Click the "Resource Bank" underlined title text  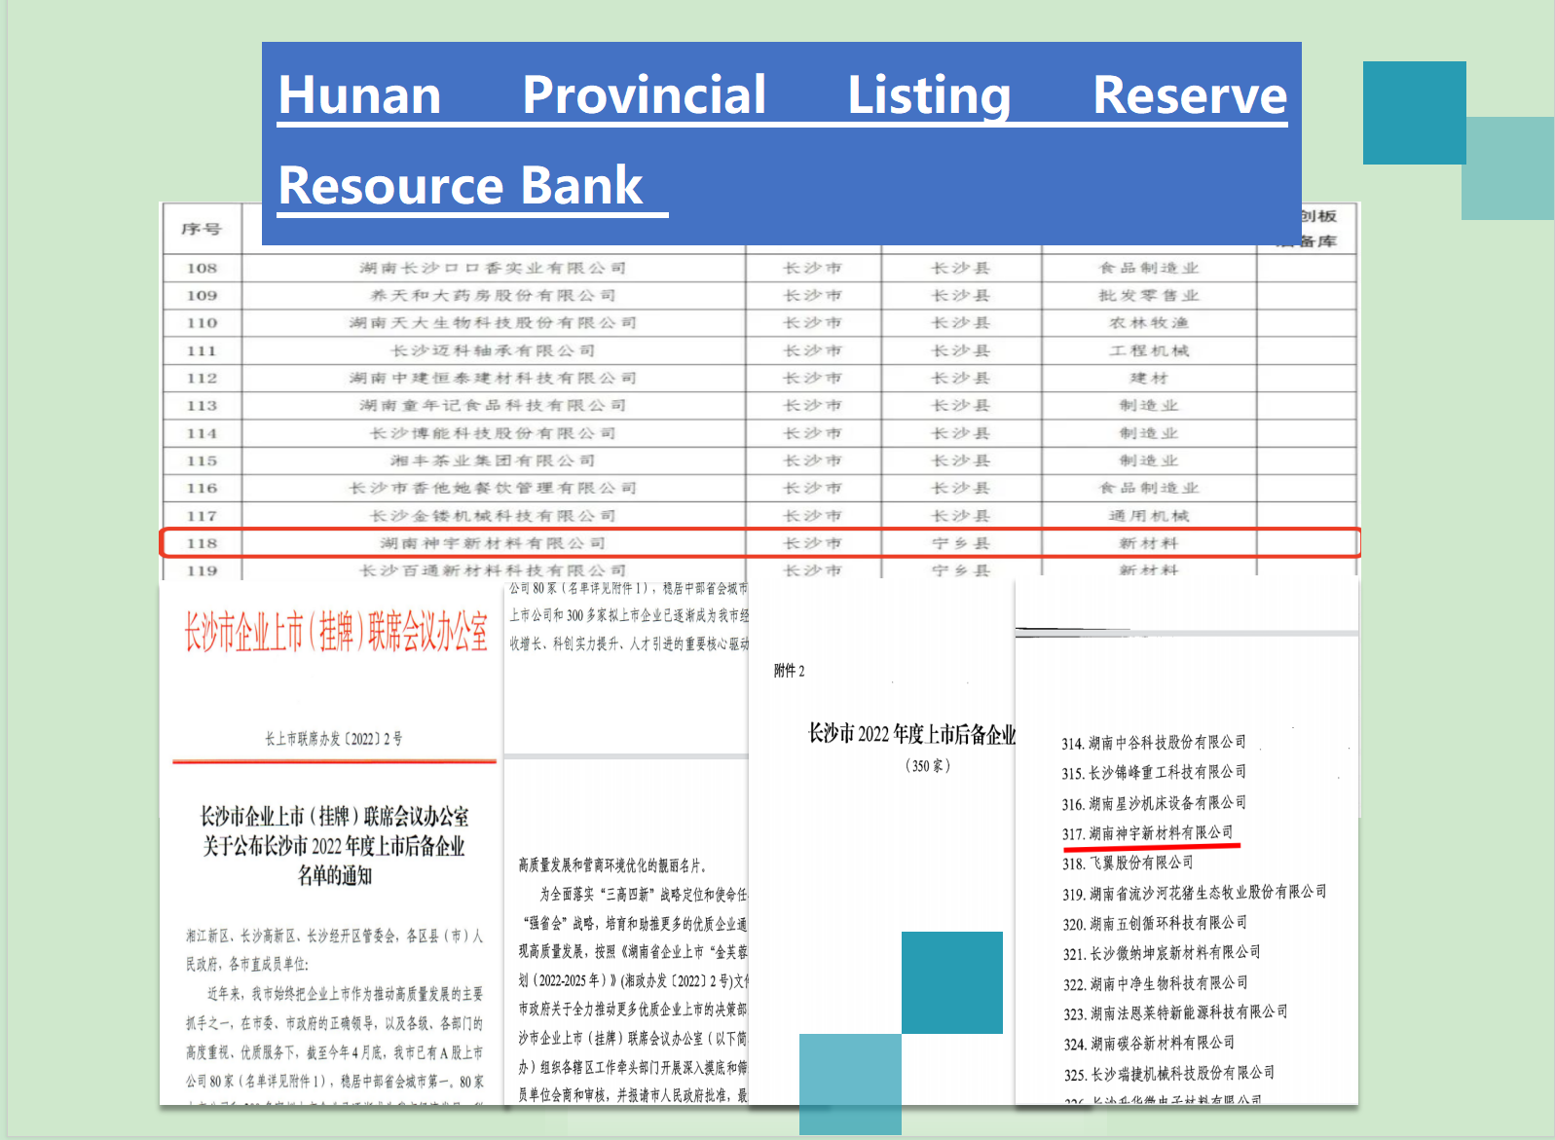tap(461, 186)
